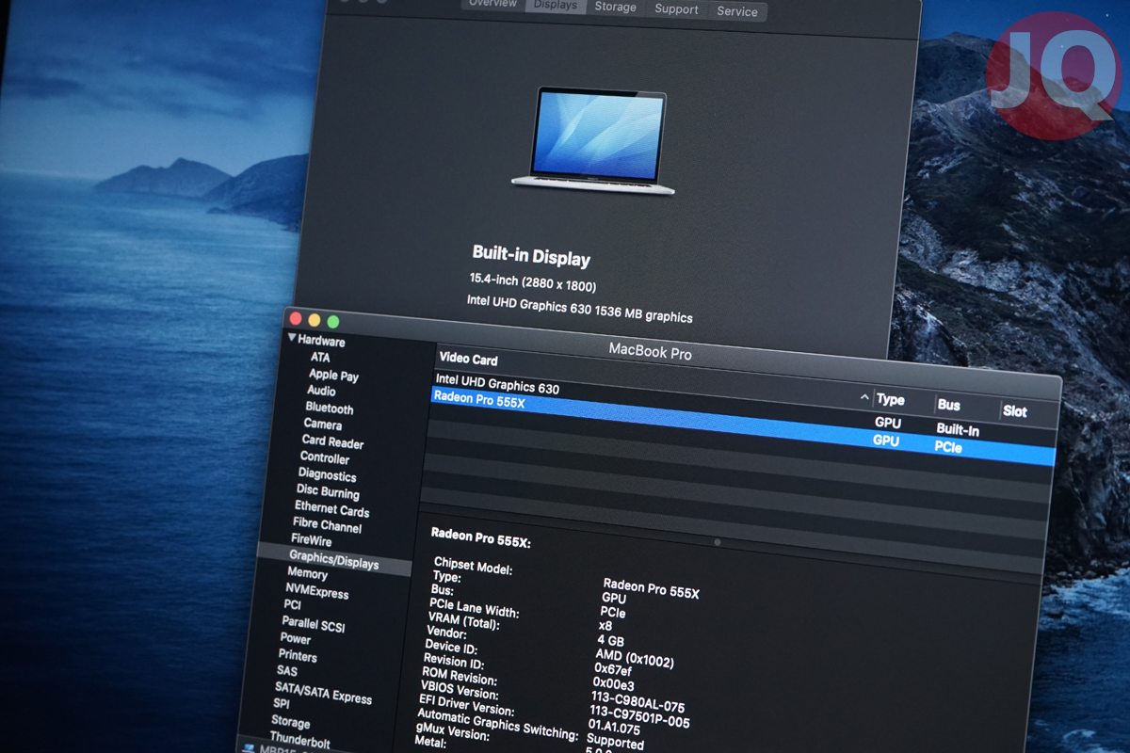Select Storage in the Hardware sidebar list
Screen dimensions: 1130x753
pos(290,722)
